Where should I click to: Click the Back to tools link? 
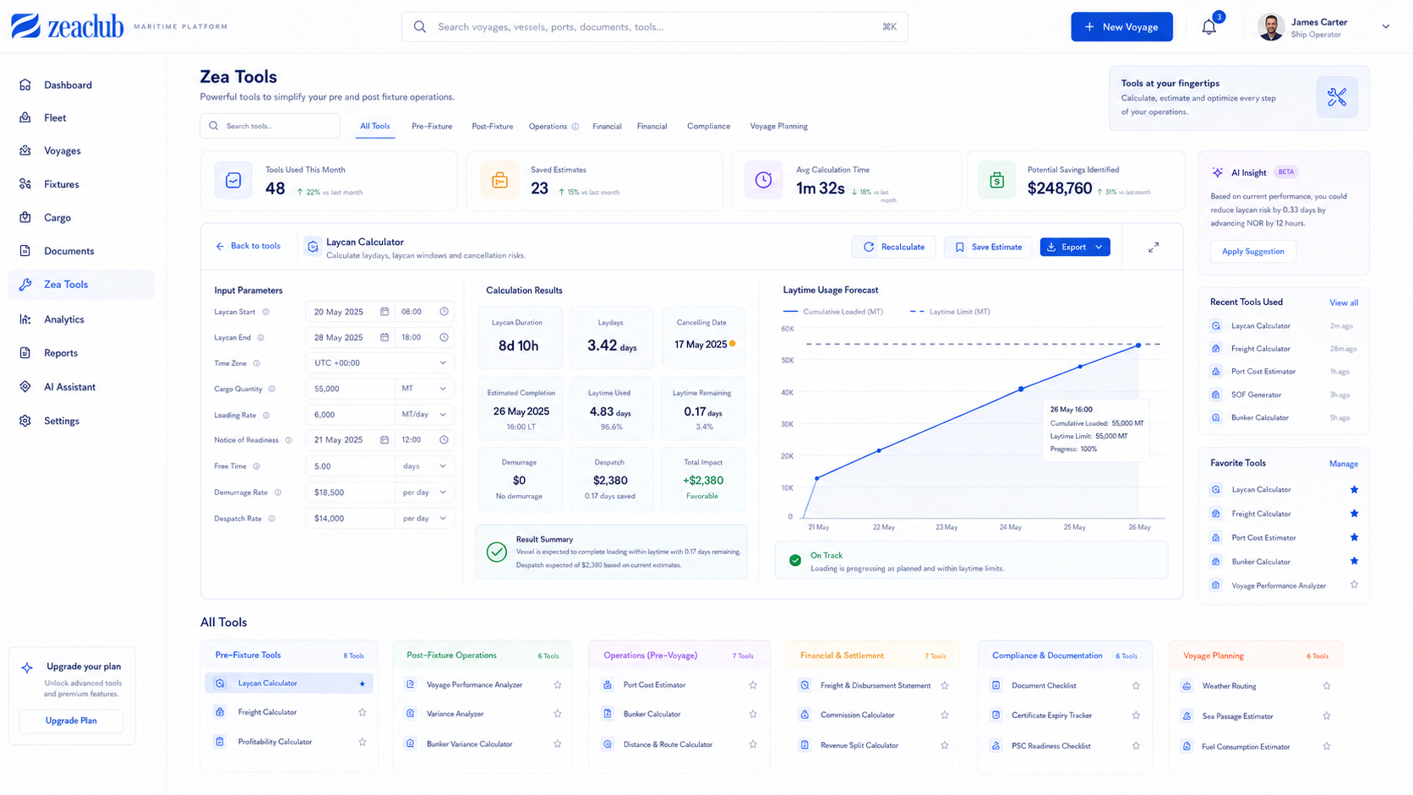(x=248, y=246)
